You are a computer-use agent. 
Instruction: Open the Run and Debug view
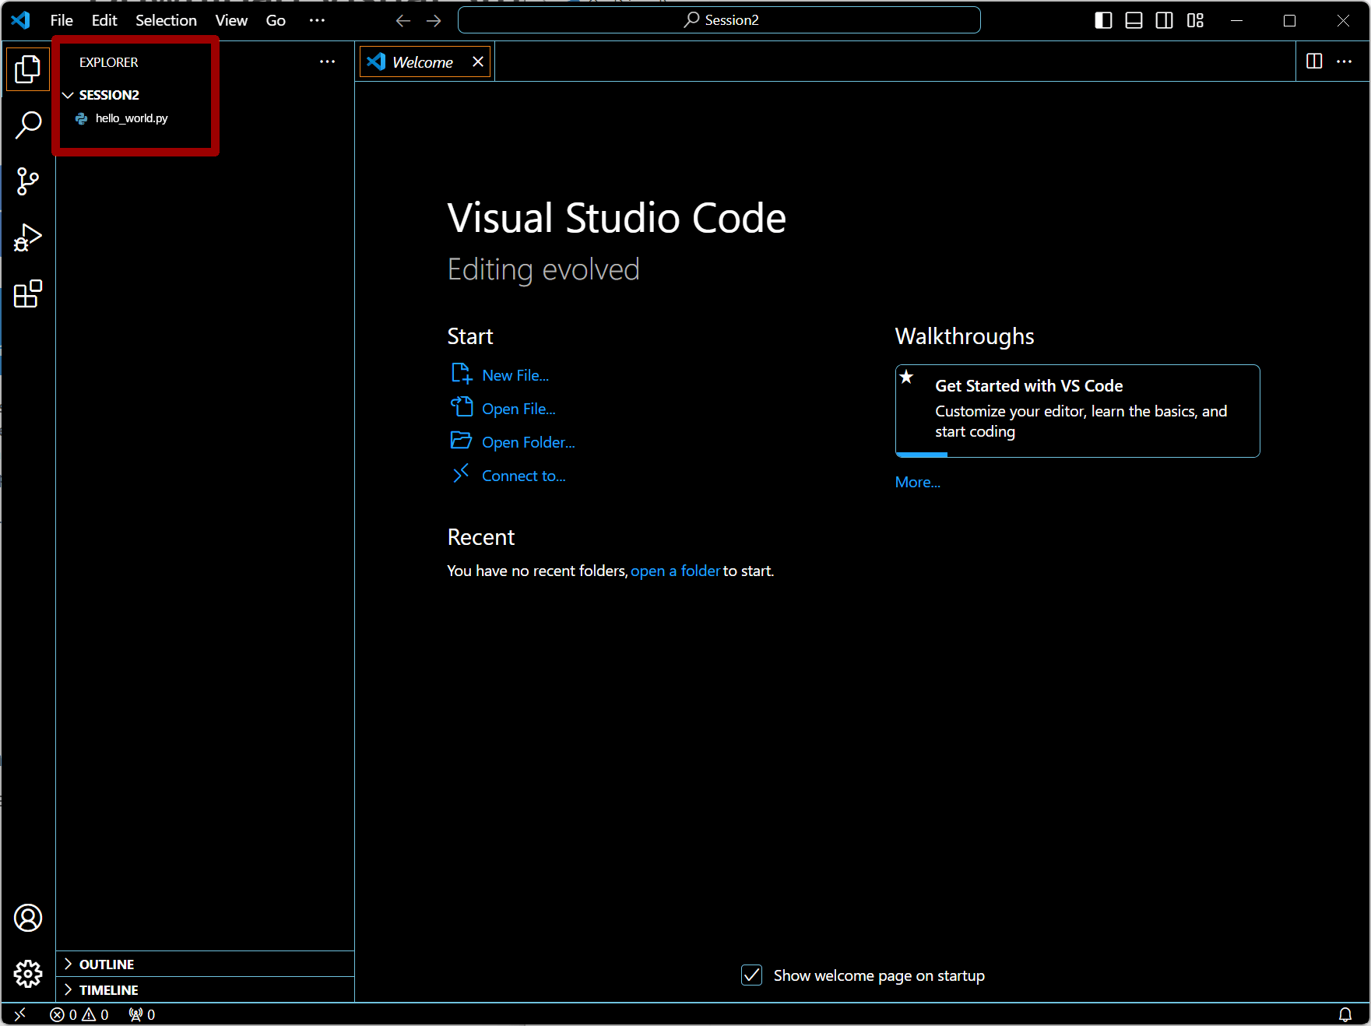point(28,237)
